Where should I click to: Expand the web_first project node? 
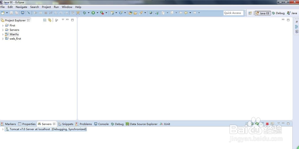tap(3, 39)
